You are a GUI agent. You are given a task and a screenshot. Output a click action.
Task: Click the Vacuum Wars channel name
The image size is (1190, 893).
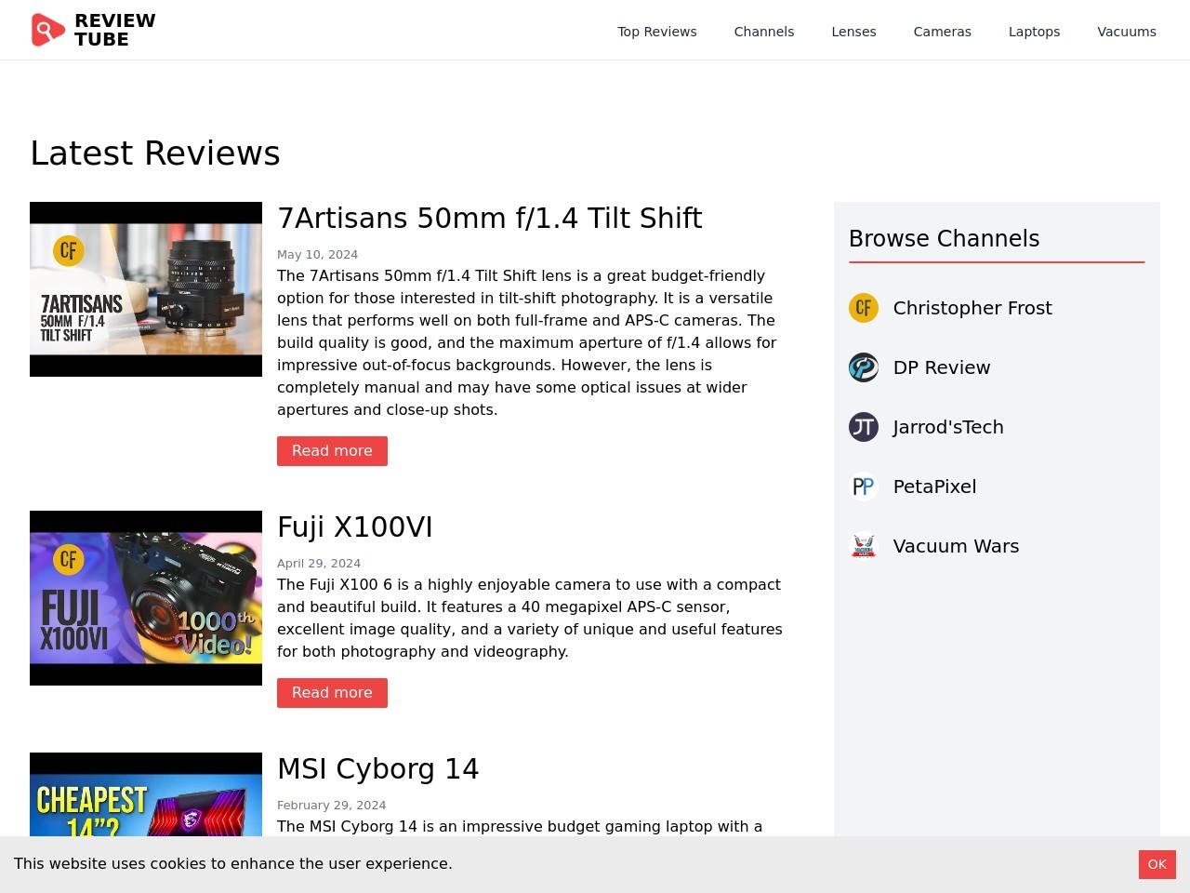click(x=956, y=546)
